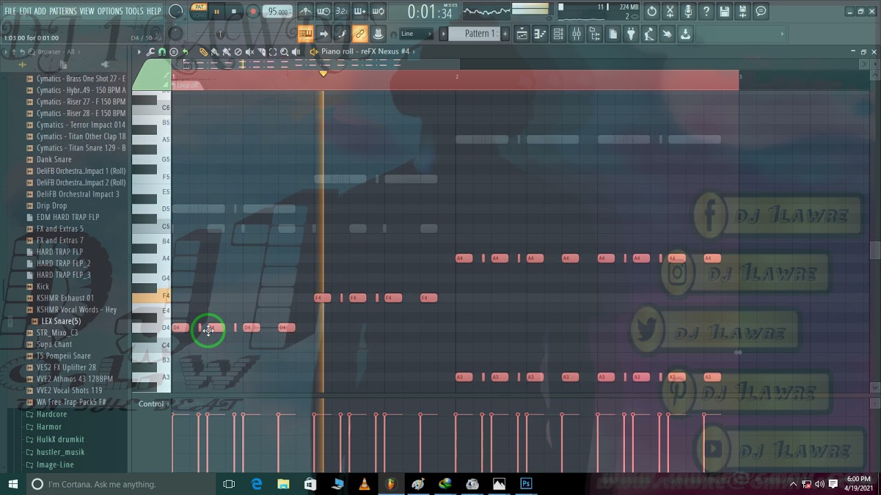Open the TOOLS menu
This screenshot has height=495, width=881.
click(x=134, y=11)
